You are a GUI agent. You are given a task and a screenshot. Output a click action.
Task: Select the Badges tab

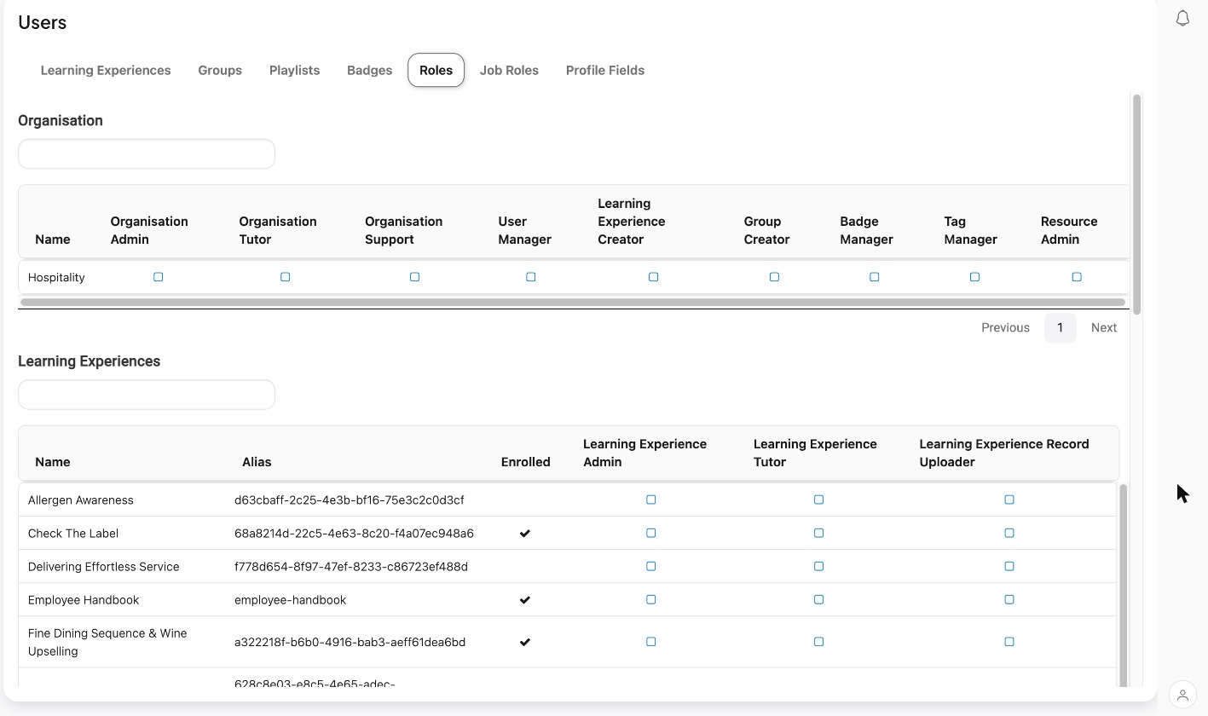(369, 70)
